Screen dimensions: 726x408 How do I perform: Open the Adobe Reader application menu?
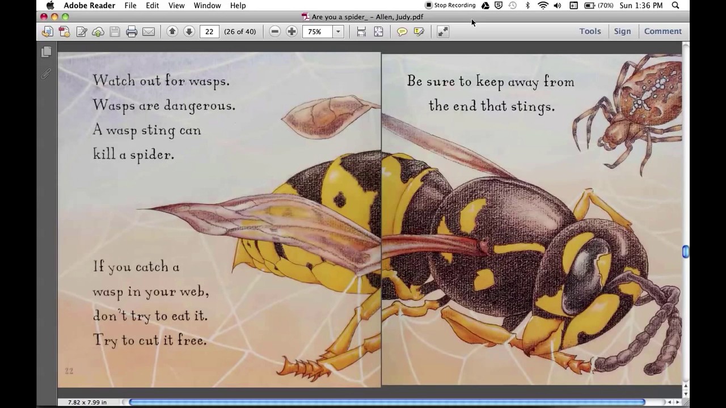89,5
